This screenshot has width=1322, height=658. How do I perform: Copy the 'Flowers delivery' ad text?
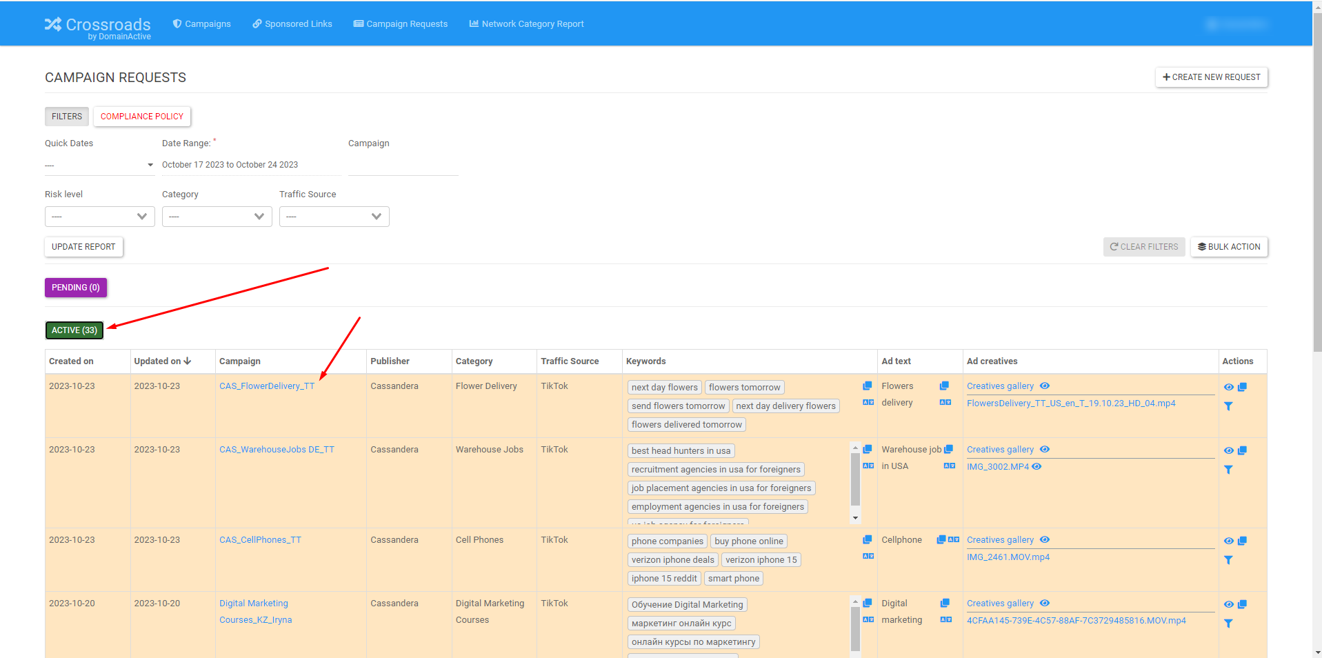click(944, 386)
